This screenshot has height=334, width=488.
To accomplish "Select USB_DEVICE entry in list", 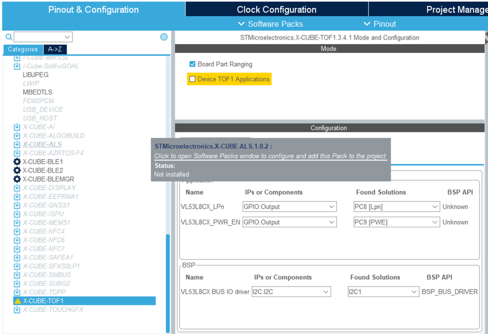I will (43, 110).
